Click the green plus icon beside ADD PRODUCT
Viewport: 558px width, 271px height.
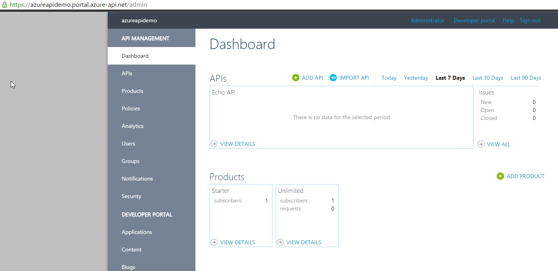point(500,176)
